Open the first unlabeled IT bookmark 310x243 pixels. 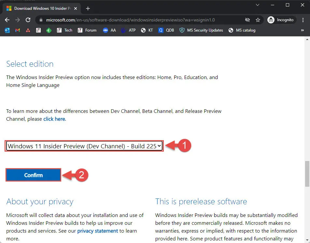point(38,30)
